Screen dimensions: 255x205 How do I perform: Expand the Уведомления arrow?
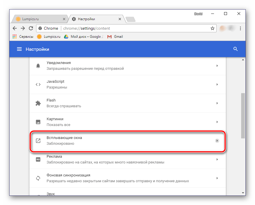[217, 66]
